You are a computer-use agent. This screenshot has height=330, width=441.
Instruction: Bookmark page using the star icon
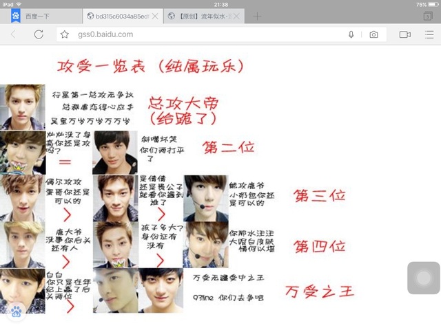coord(64,34)
